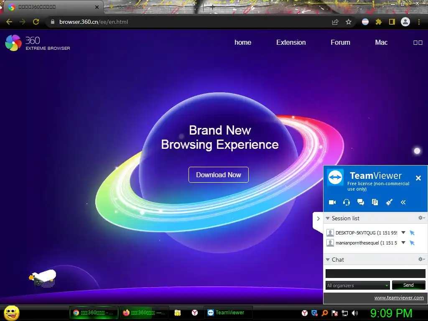Viewport: 428px width, 321px height.
Task: Open the All organizers recipient dropdown
Action: 358,285
